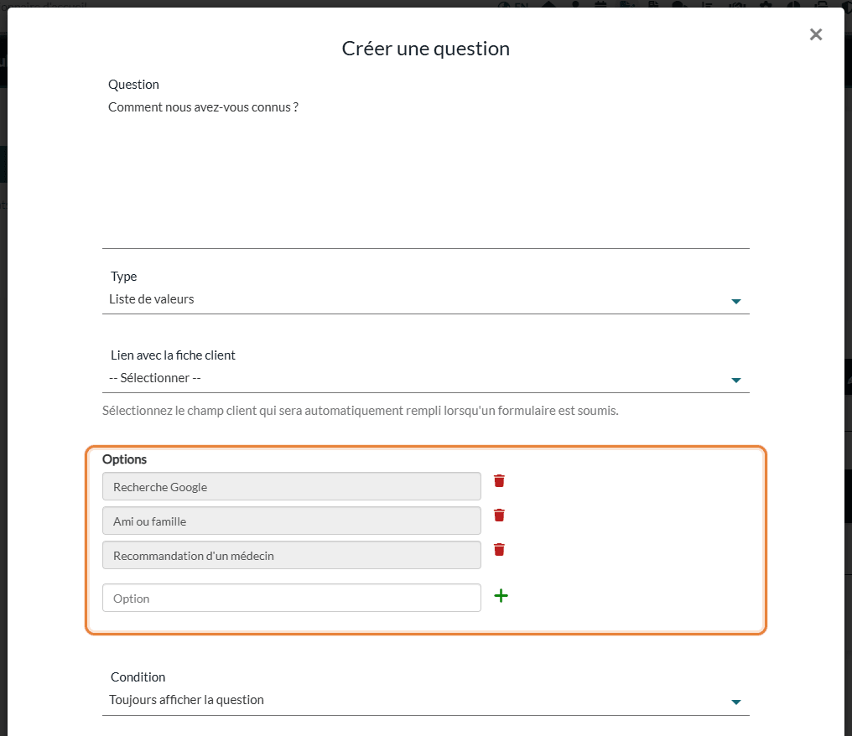
Task: Delete the "Recherche Google" option
Action: point(499,480)
